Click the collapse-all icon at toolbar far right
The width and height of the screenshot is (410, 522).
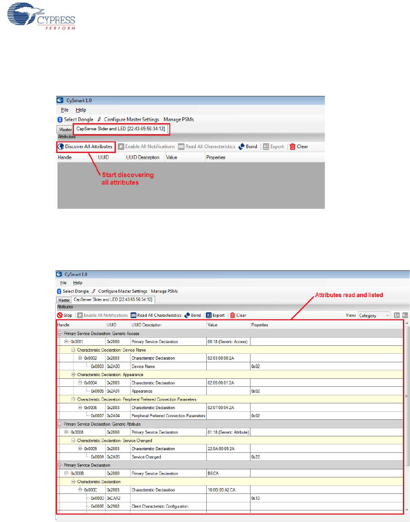405,315
